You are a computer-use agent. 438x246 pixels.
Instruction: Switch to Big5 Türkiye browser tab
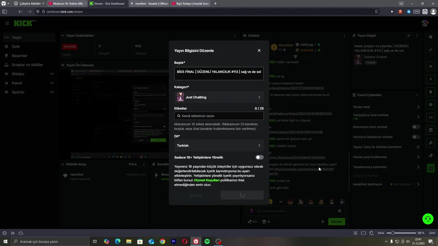coord(190,3)
